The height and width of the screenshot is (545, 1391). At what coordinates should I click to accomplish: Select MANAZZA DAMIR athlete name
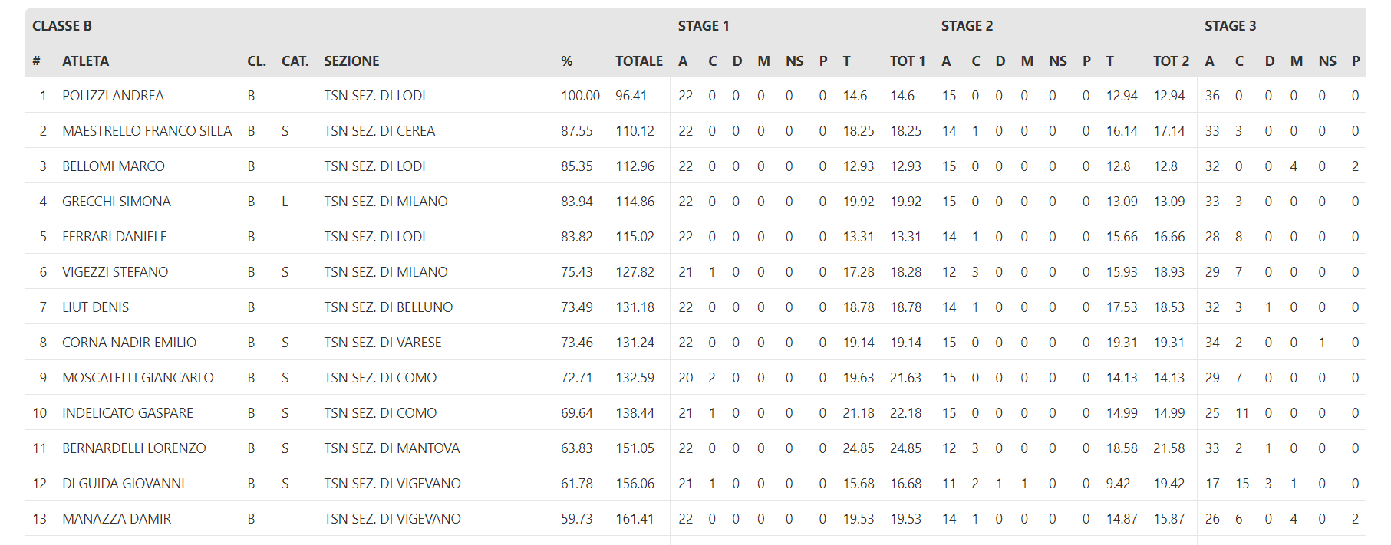pyautogui.click(x=117, y=519)
